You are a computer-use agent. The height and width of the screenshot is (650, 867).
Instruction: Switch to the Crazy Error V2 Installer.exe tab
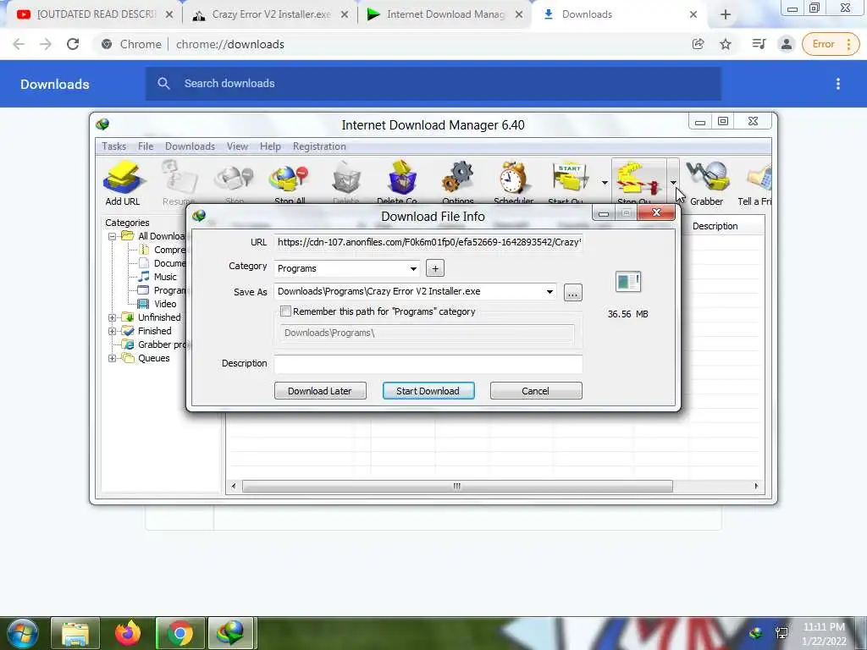271,15
